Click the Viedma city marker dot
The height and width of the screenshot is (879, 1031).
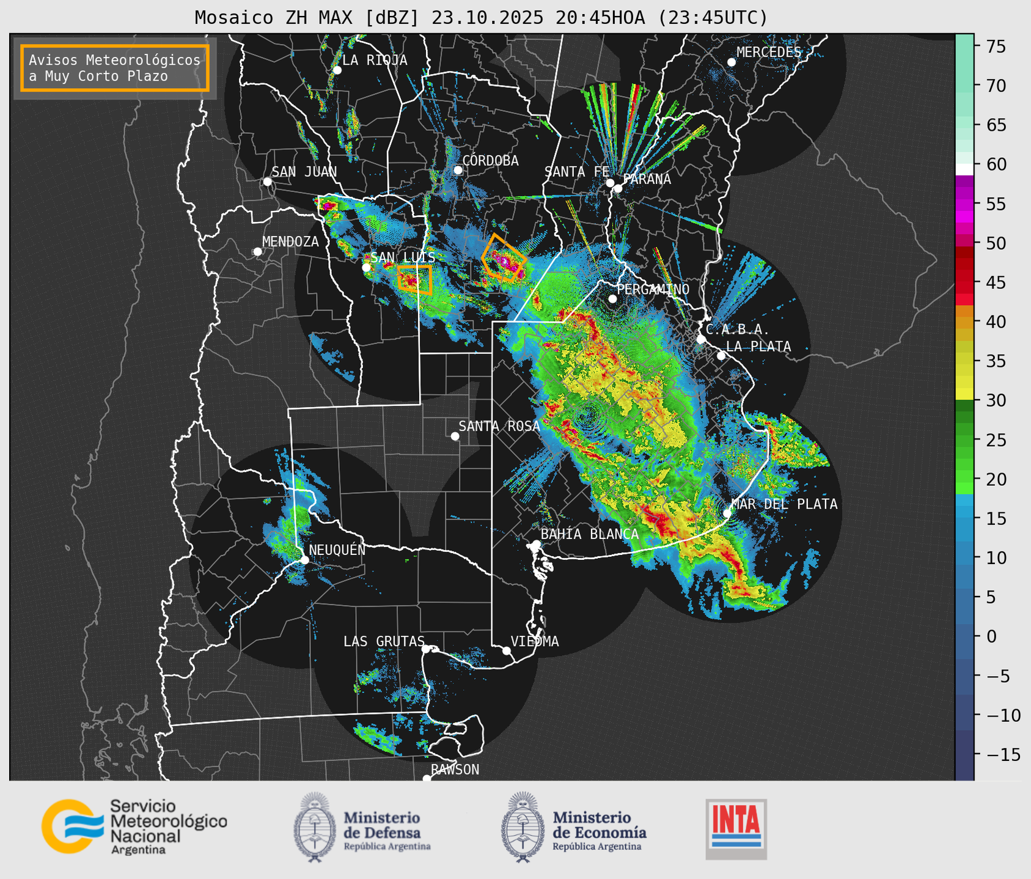pyautogui.click(x=507, y=650)
